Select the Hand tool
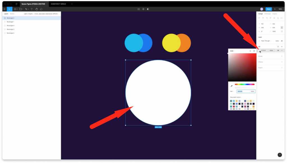Viewport: 287px width, 163px height. tap(36, 9)
